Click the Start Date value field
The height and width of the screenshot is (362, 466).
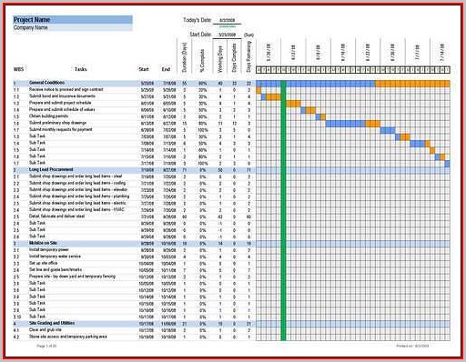coord(227,35)
